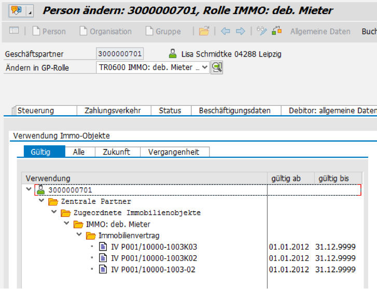377x289 pixels.
Task: Create new Gruppe from toolbar
Action: 163,31
